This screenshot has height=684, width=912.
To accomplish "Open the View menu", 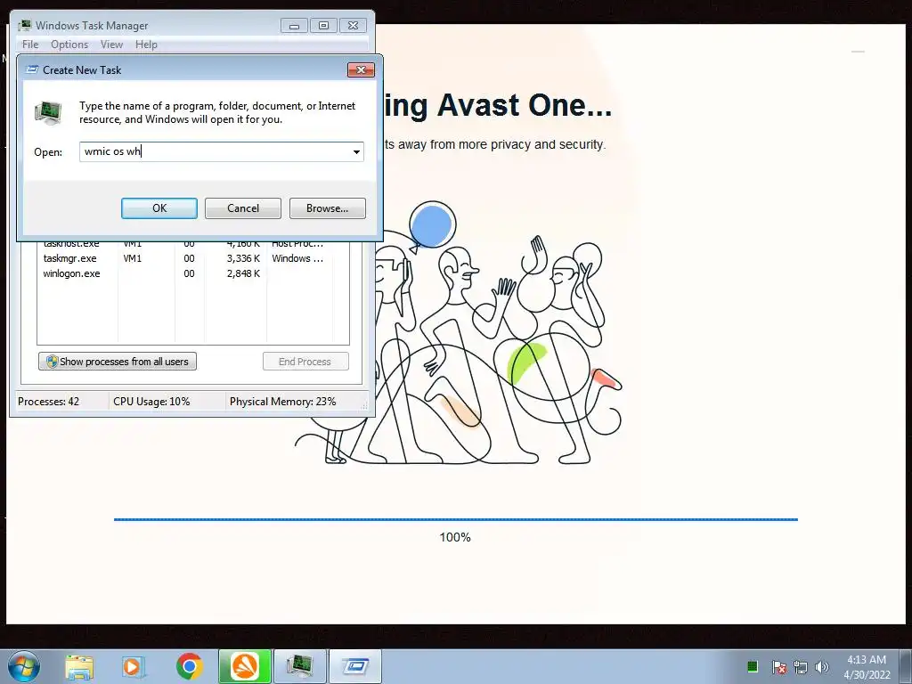I will pyautogui.click(x=111, y=45).
